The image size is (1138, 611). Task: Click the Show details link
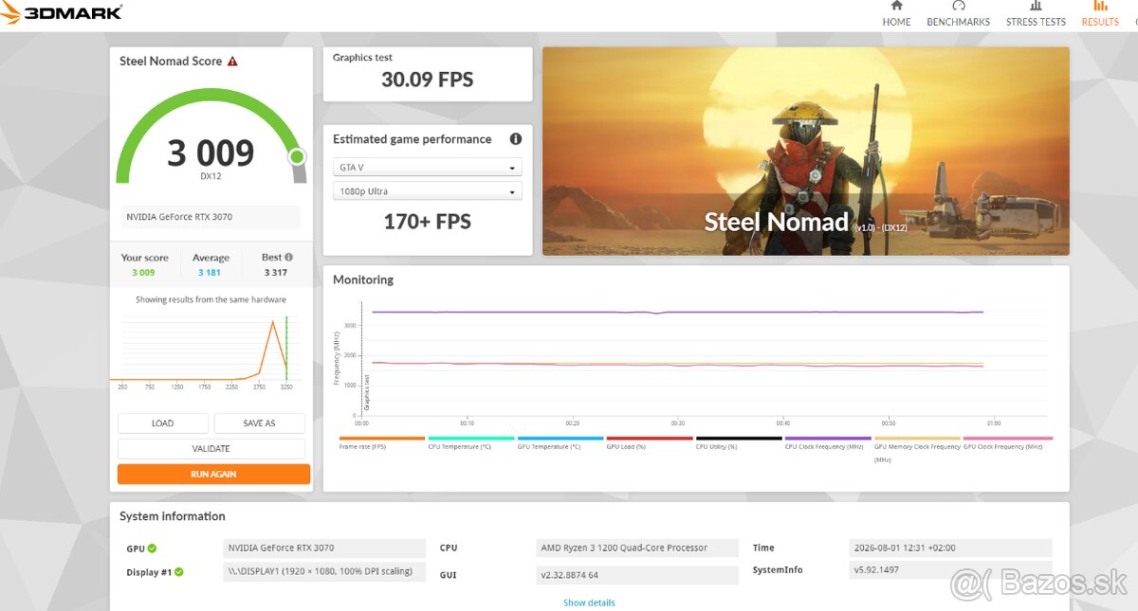589,602
